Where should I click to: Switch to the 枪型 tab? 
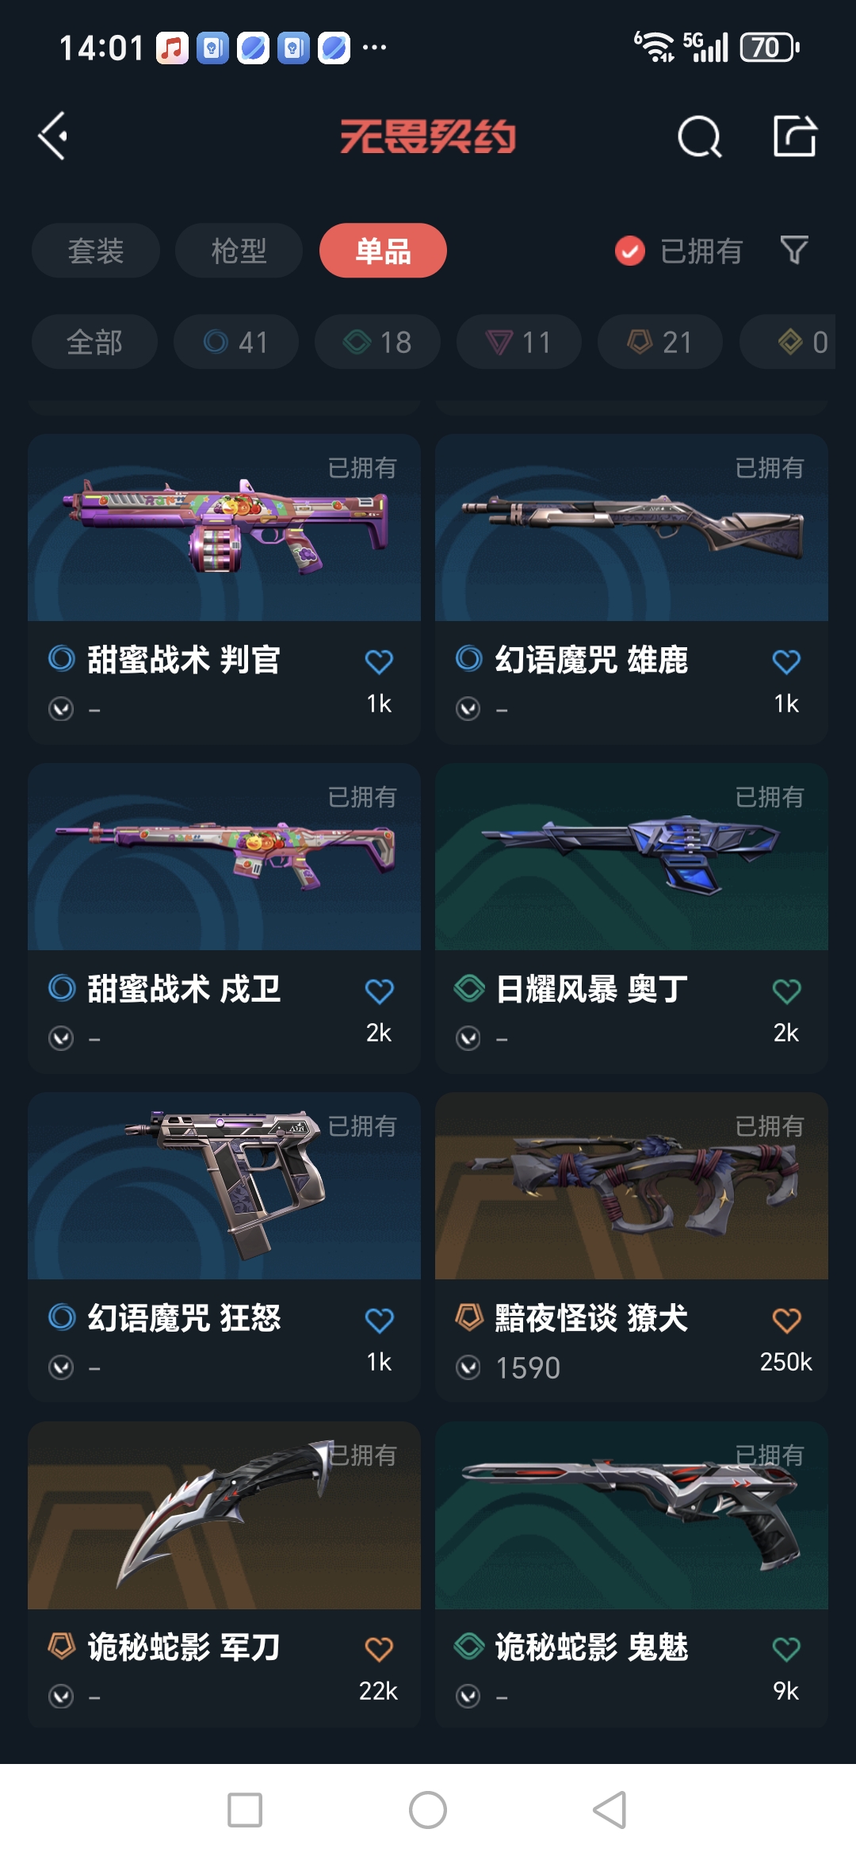click(x=239, y=251)
